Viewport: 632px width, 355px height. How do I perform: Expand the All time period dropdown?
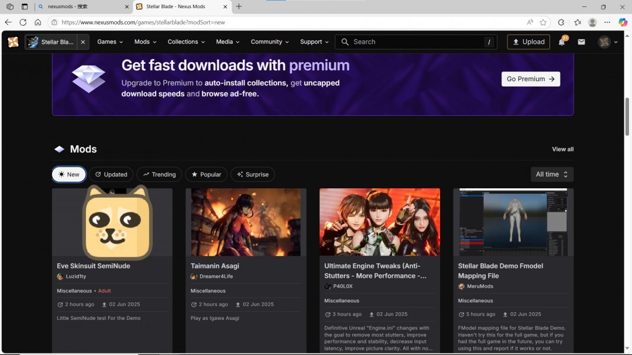tap(552, 174)
